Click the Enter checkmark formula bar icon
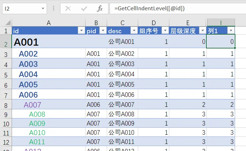The image size is (246, 151). [84, 8]
